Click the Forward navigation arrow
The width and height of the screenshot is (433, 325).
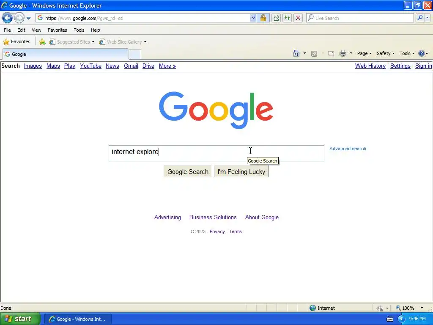click(19, 18)
